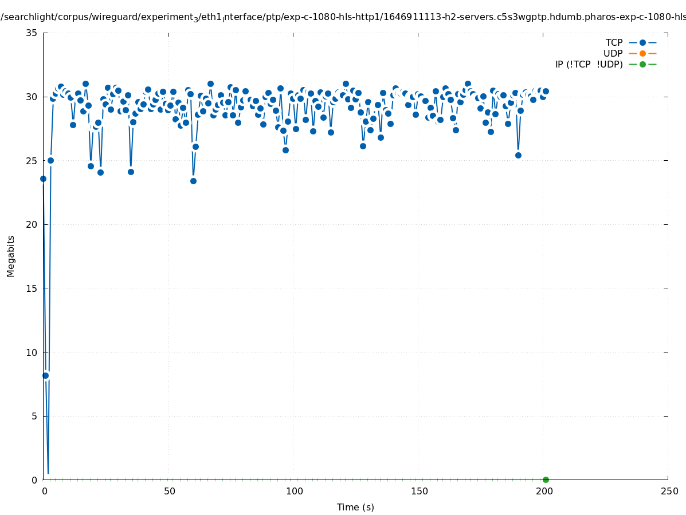Click the first TCP point at time zero
Screen dimensions: 686x515
(x=43, y=179)
